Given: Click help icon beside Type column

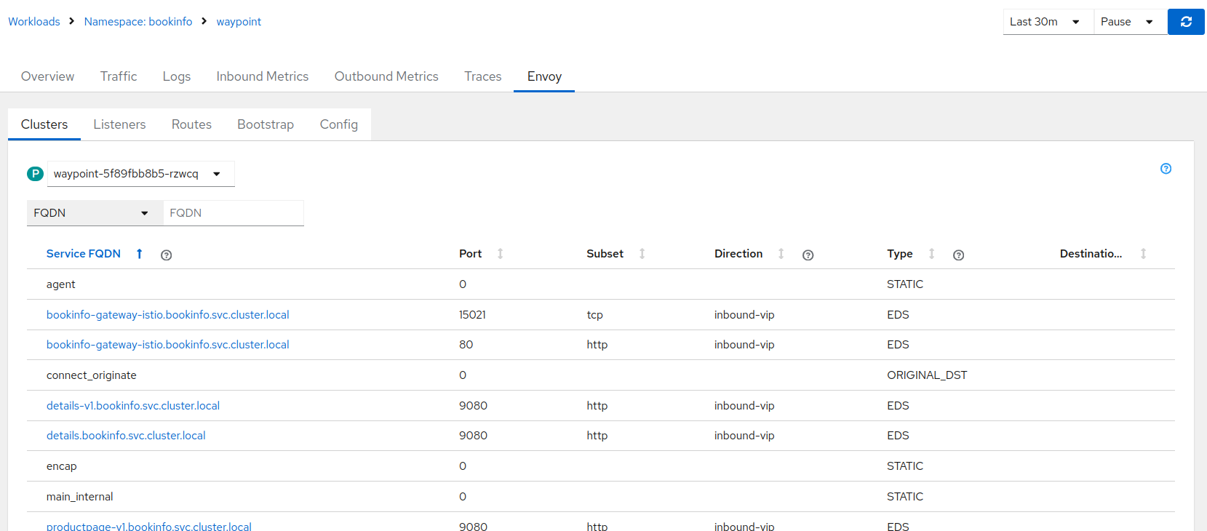Looking at the screenshot, I should (x=958, y=255).
